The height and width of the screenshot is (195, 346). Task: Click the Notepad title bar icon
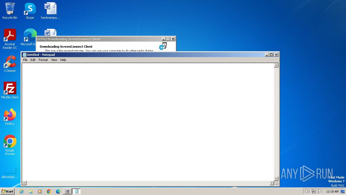tap(24, 55)
